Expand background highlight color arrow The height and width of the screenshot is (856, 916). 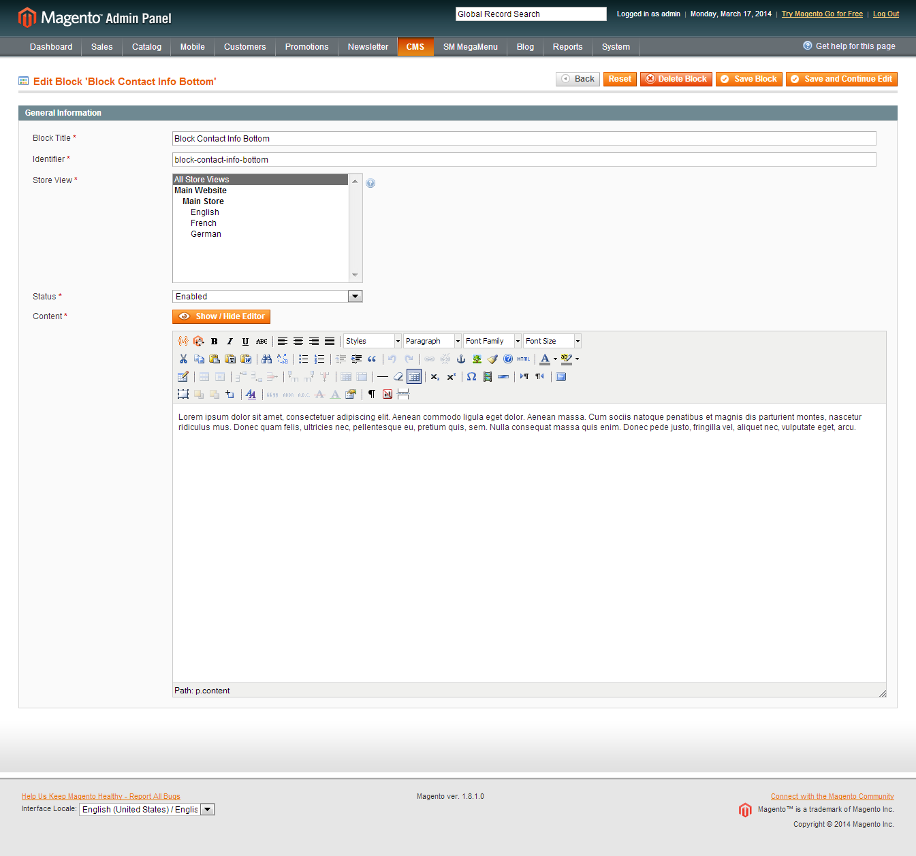click(x=577, y=359)
